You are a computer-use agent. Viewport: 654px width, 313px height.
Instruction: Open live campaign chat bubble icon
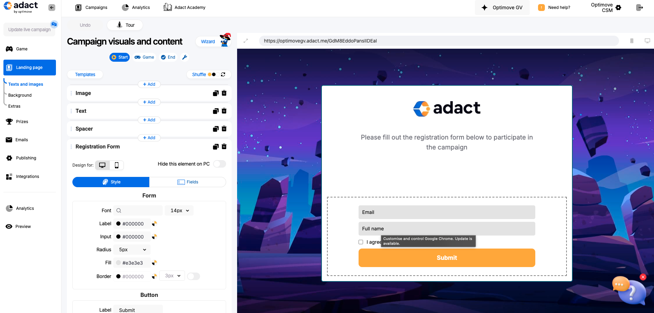(54, 24)
